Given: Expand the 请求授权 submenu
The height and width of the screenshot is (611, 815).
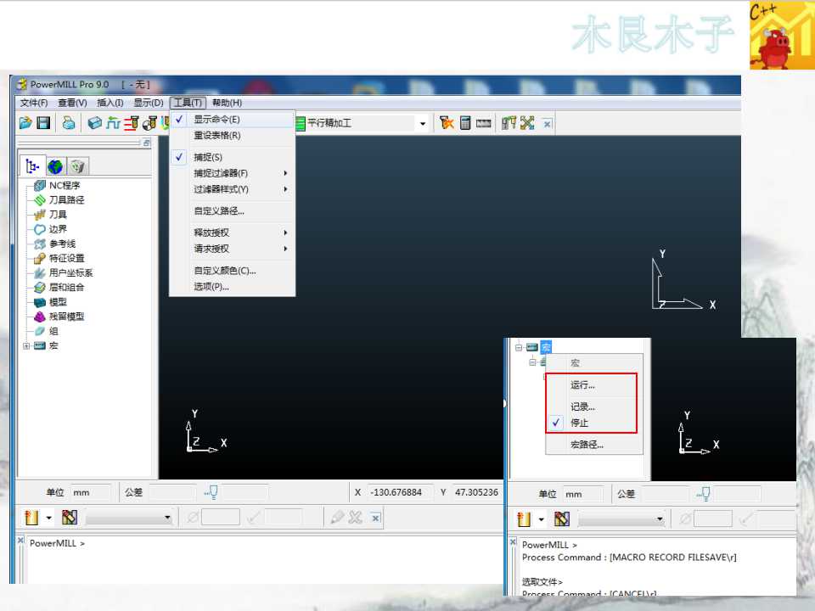Looking at the screenshot, I should pyautogui.click(x=232, y=249).
